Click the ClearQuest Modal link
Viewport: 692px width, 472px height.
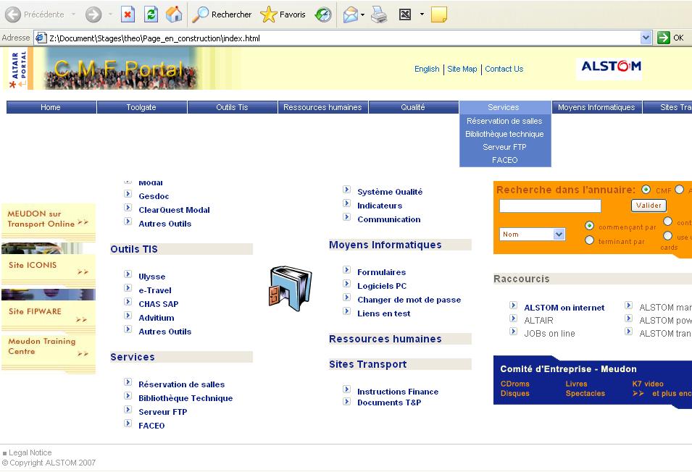175,210
